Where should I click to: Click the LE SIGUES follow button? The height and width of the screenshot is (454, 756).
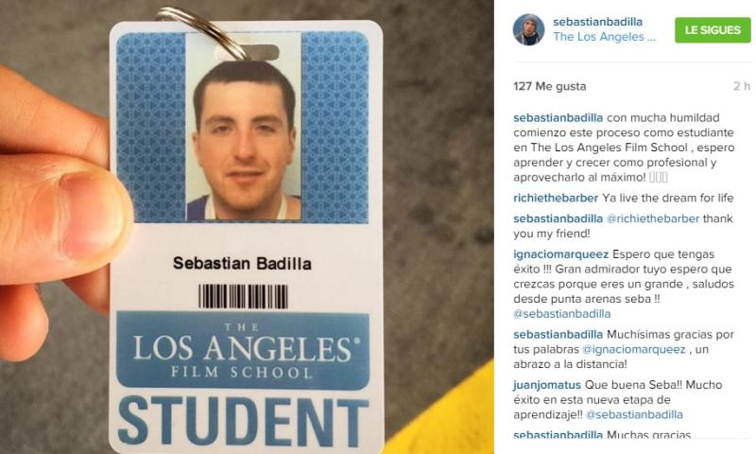click(x=713, y=30)
